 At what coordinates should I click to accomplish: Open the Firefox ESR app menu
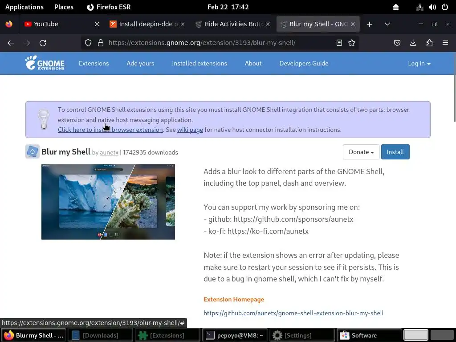[109, 7]
